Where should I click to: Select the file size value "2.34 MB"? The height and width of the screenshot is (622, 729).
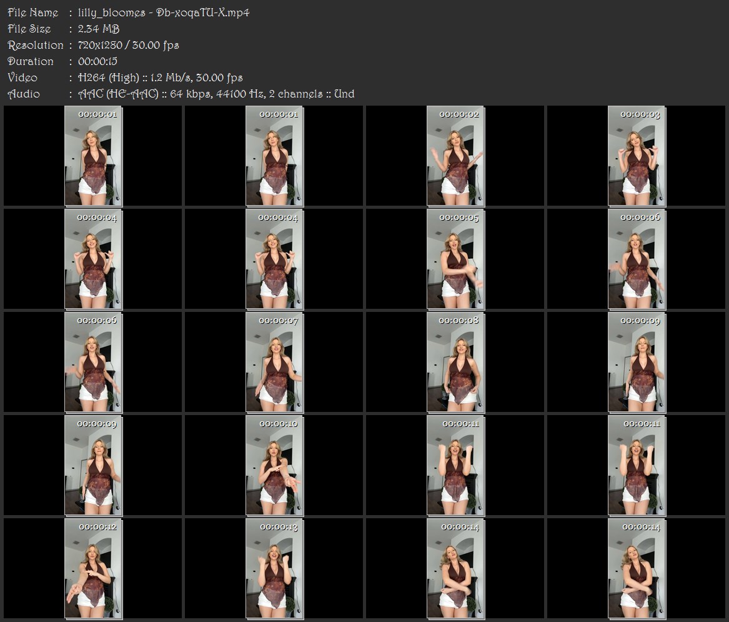[x=99, y=29]
